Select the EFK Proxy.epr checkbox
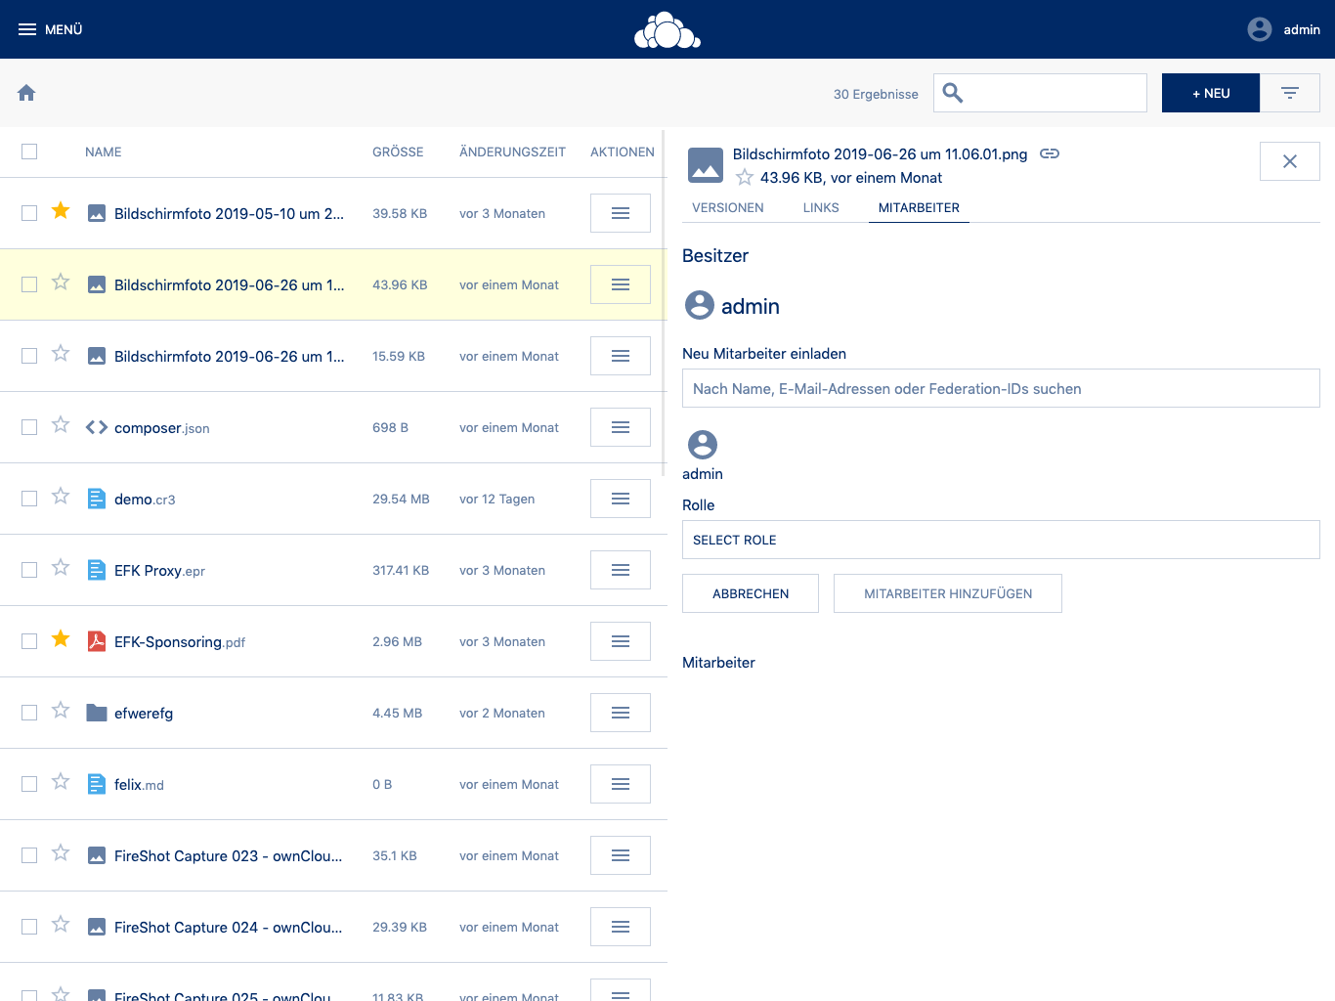Viewport: 1335px width, 1001px height. pyautogui.click(x=29, y=570)
